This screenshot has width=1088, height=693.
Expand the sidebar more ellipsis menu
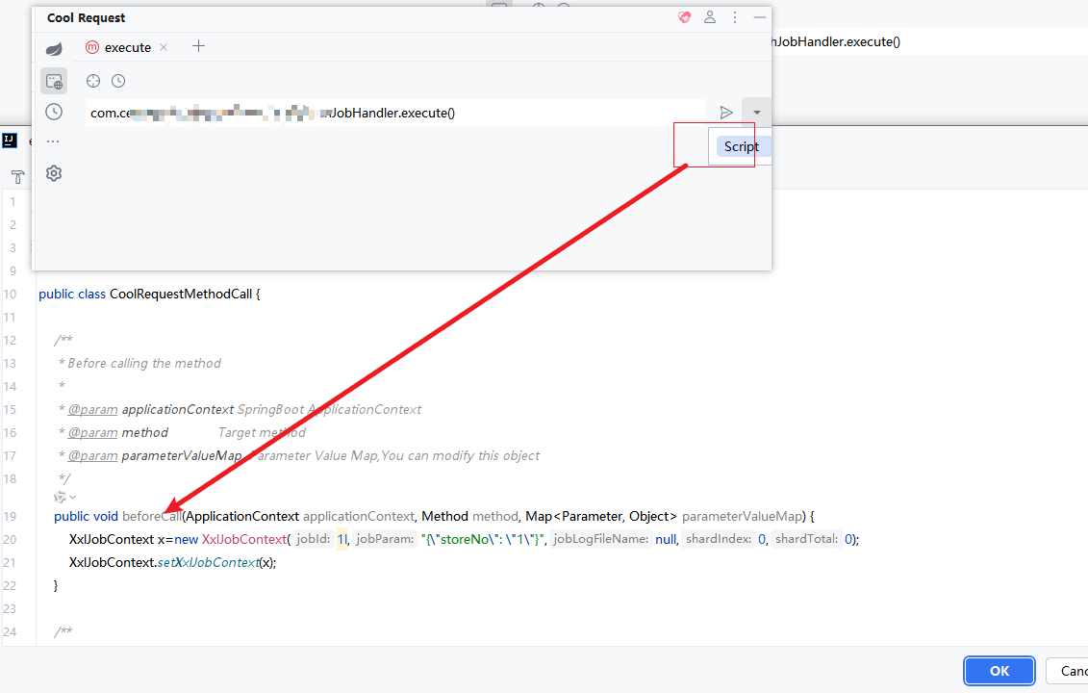53,141
